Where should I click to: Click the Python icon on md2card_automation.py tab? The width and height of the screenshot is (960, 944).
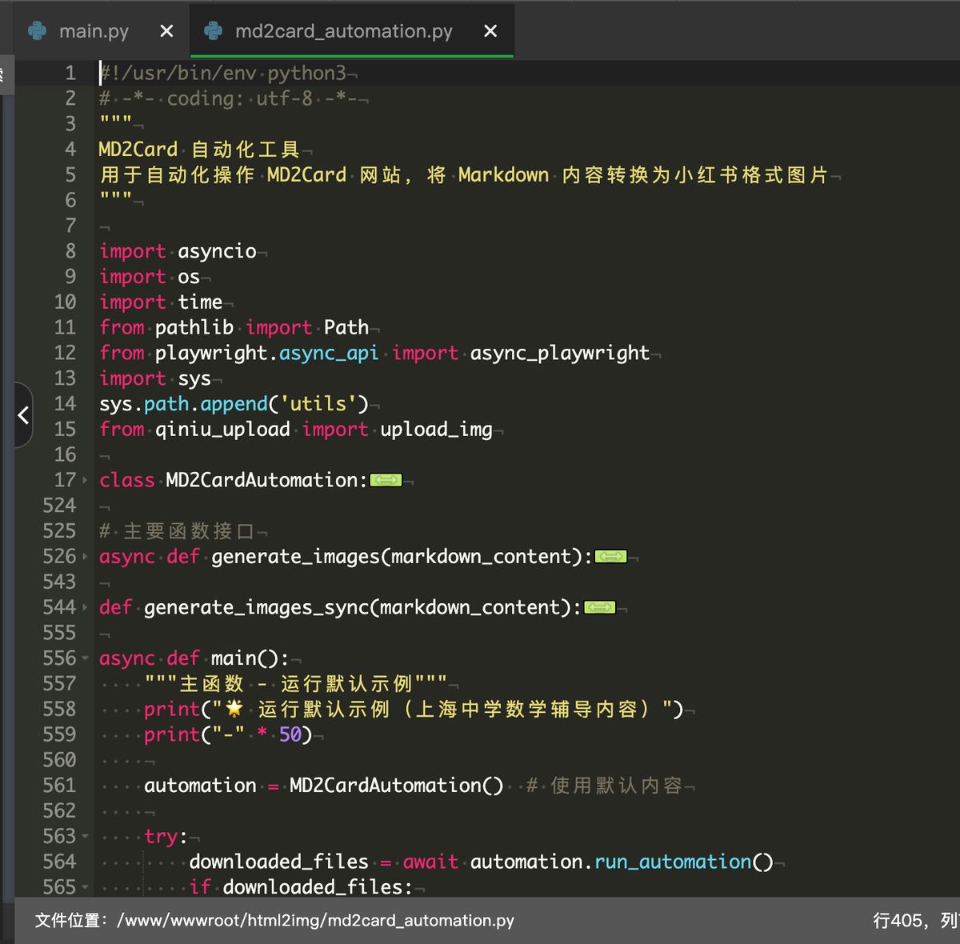tap(213, 31)
